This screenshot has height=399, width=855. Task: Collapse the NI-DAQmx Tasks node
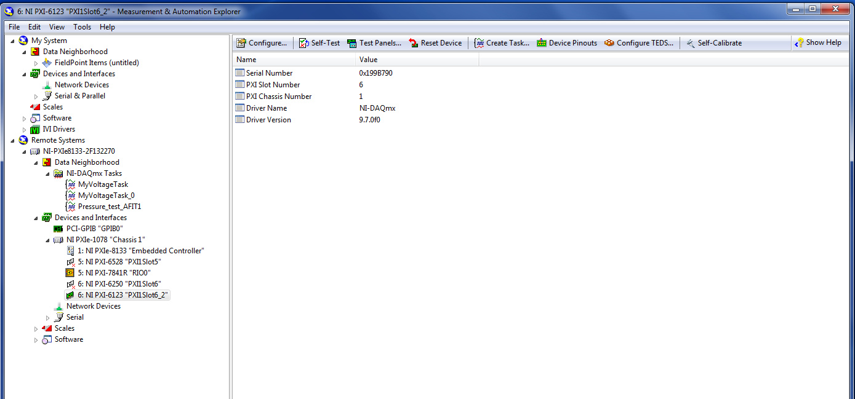pos(47,173)
